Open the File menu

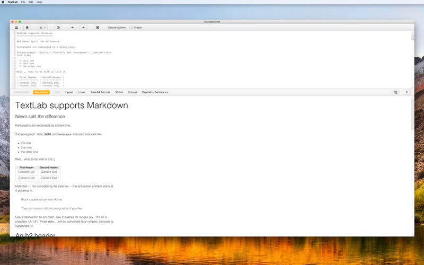(x=23, y=2)
